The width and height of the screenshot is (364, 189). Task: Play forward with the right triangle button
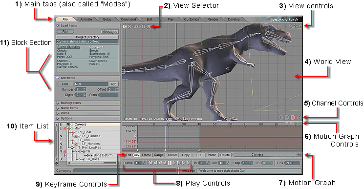point(174,163)
